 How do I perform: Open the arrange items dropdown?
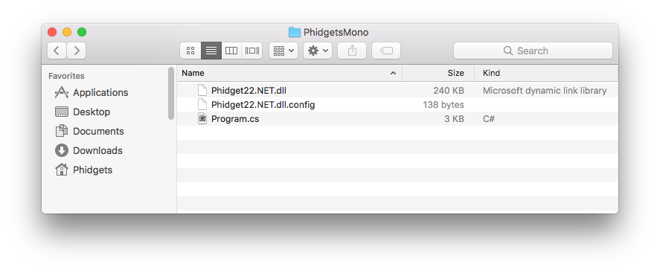[x=283, y=51]
